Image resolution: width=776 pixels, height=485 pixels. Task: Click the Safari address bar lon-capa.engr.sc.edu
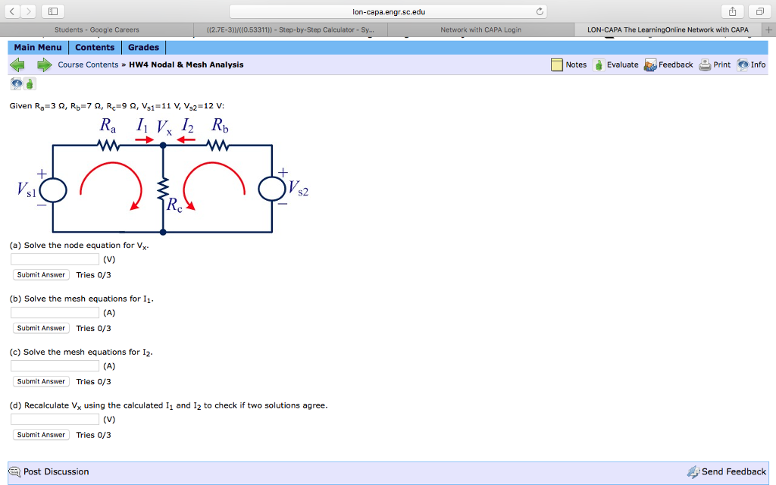tap(388, 11)
